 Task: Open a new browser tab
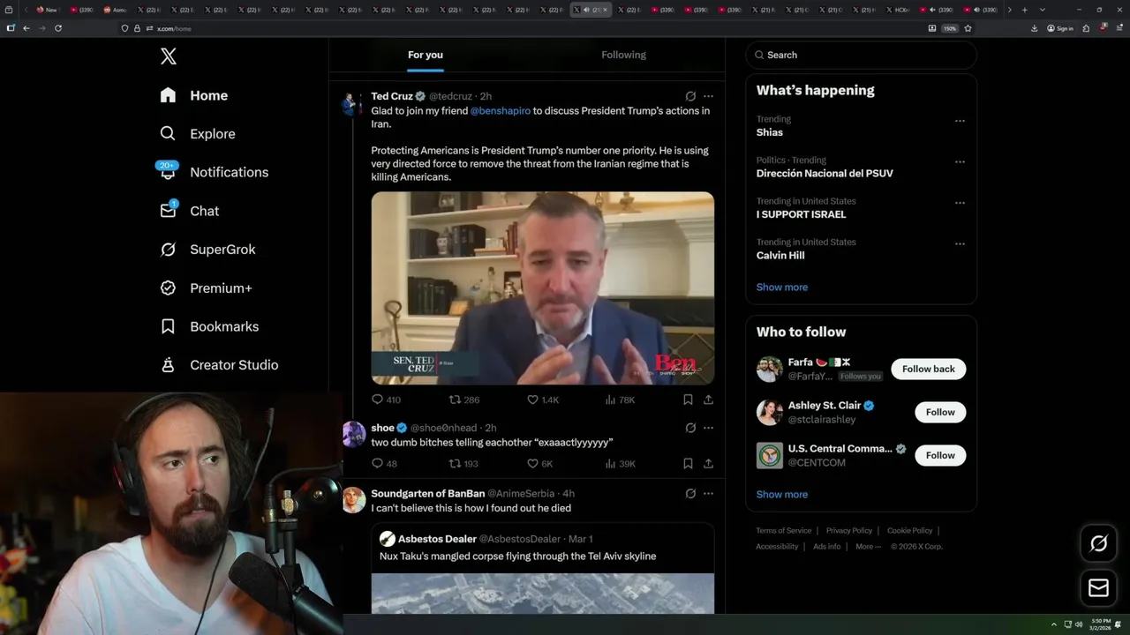pos(1024,10)
